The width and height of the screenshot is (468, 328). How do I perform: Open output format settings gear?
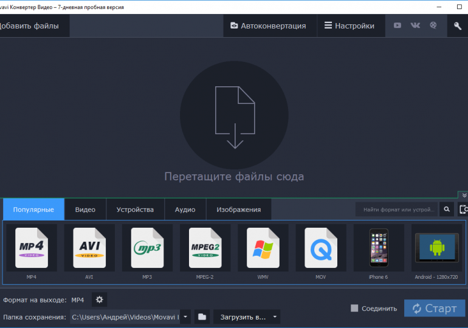[x=100, y=299]
